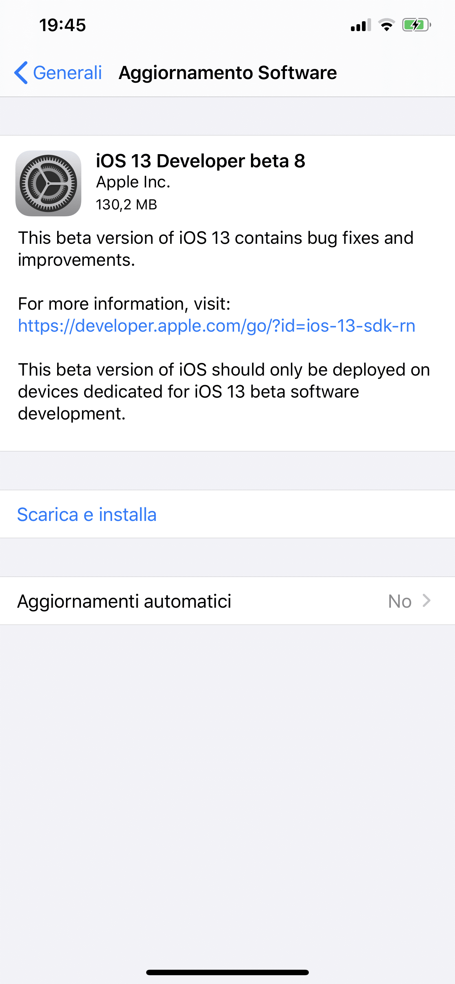The width and height of the screenshot is (455, 984).
Task: Tap the Settings gear app icon
Action: coord(48,183)
